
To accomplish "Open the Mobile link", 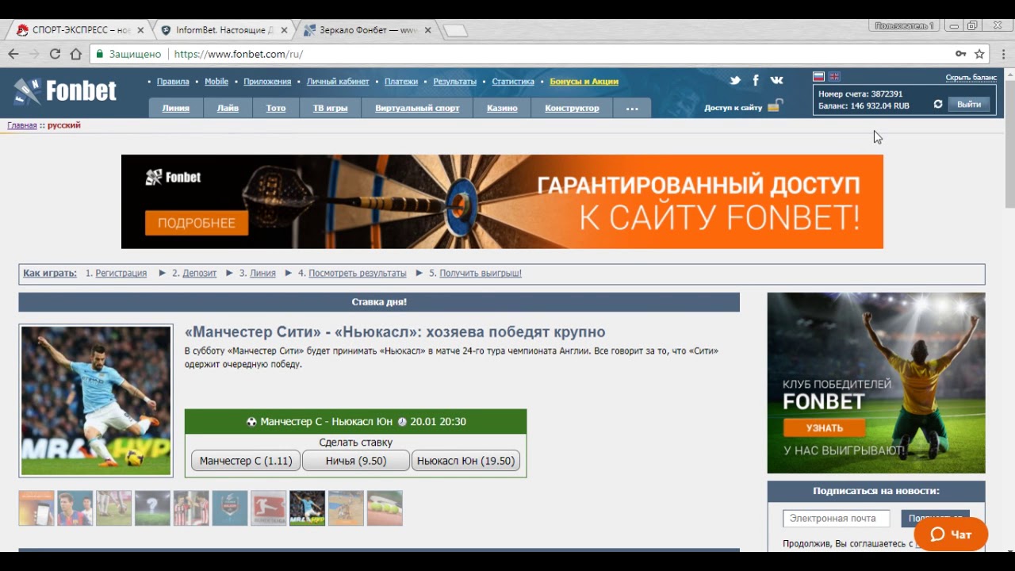I will click(x=216, y=82).
